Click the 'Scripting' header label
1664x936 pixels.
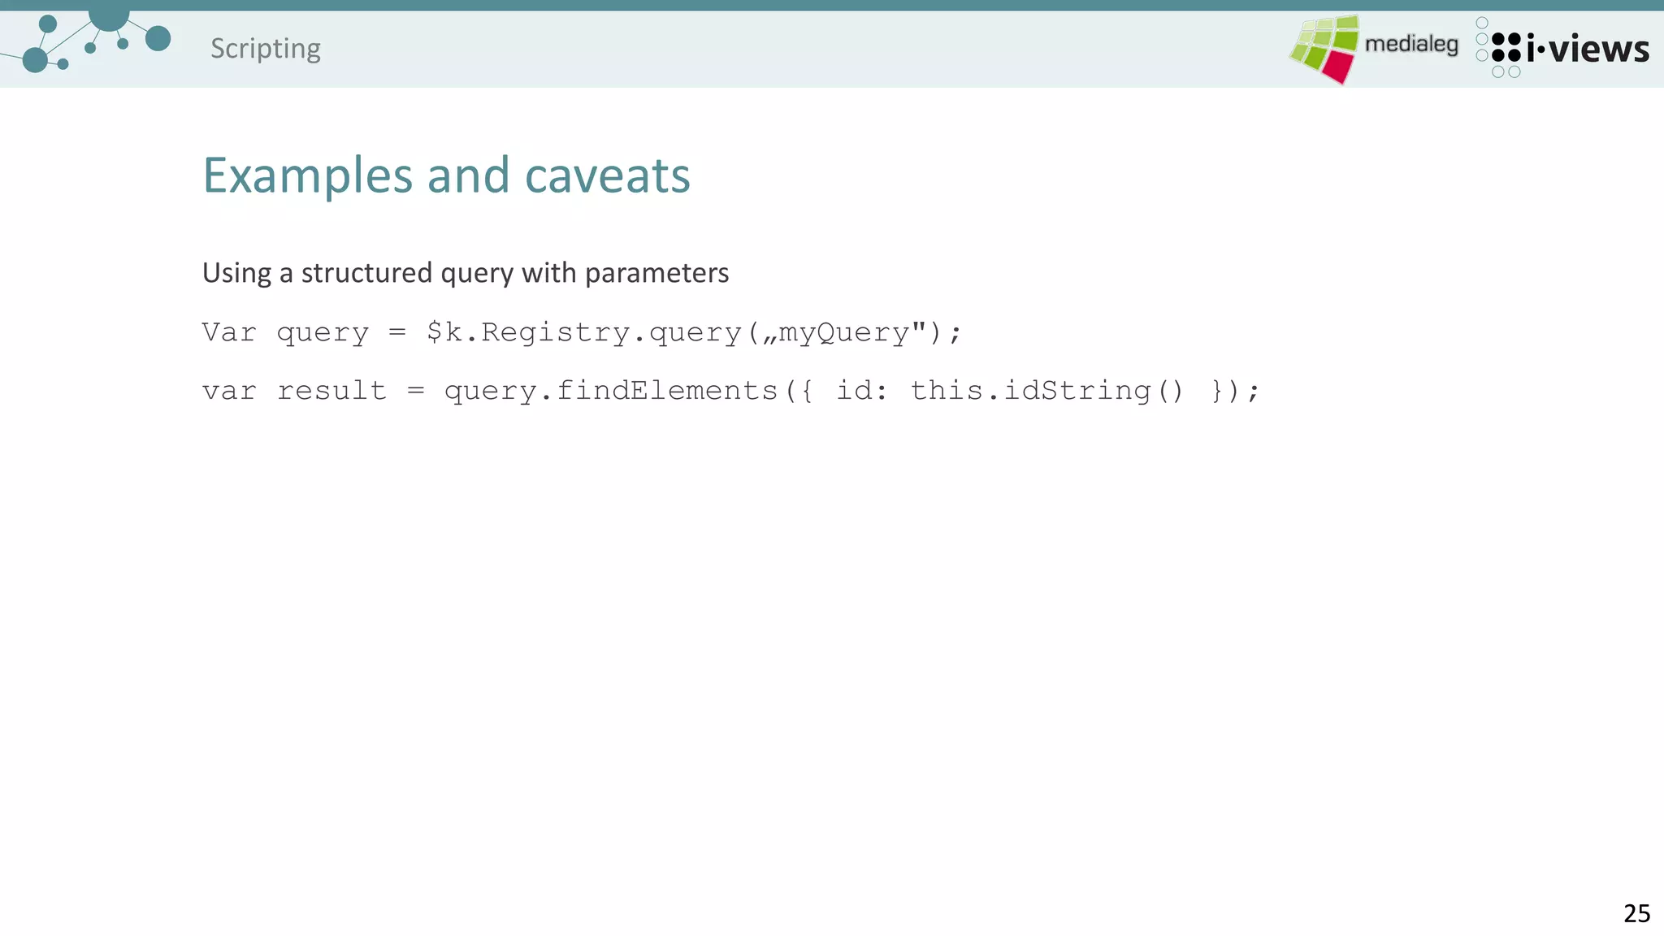(266, 49)
